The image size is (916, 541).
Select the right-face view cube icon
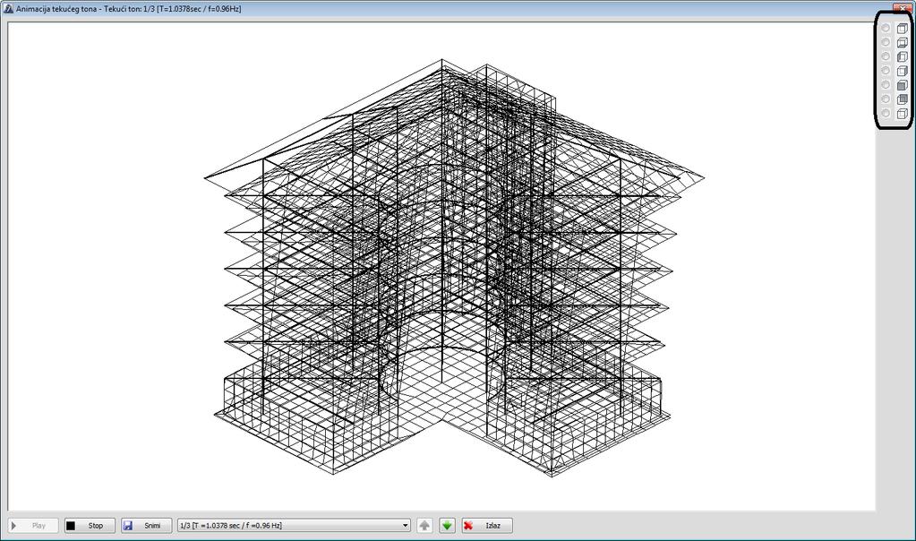(902, 71)
